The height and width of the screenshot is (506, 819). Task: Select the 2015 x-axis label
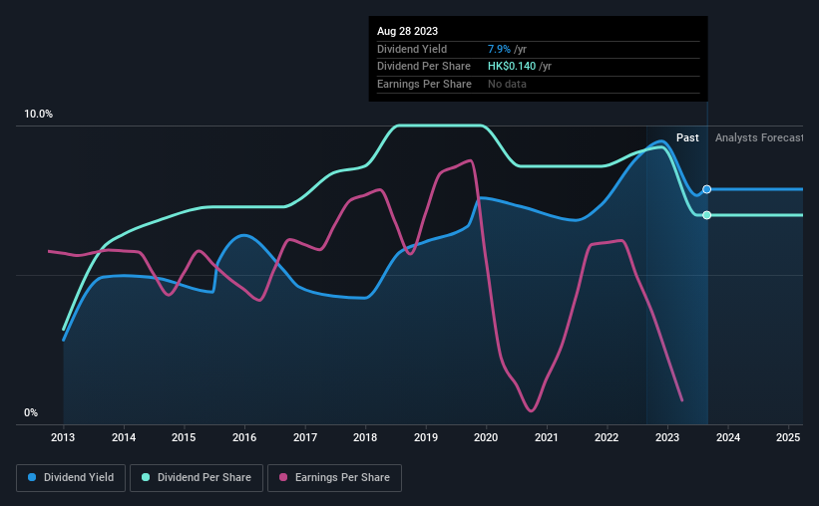pyautogui.click(x=184, y=437)
